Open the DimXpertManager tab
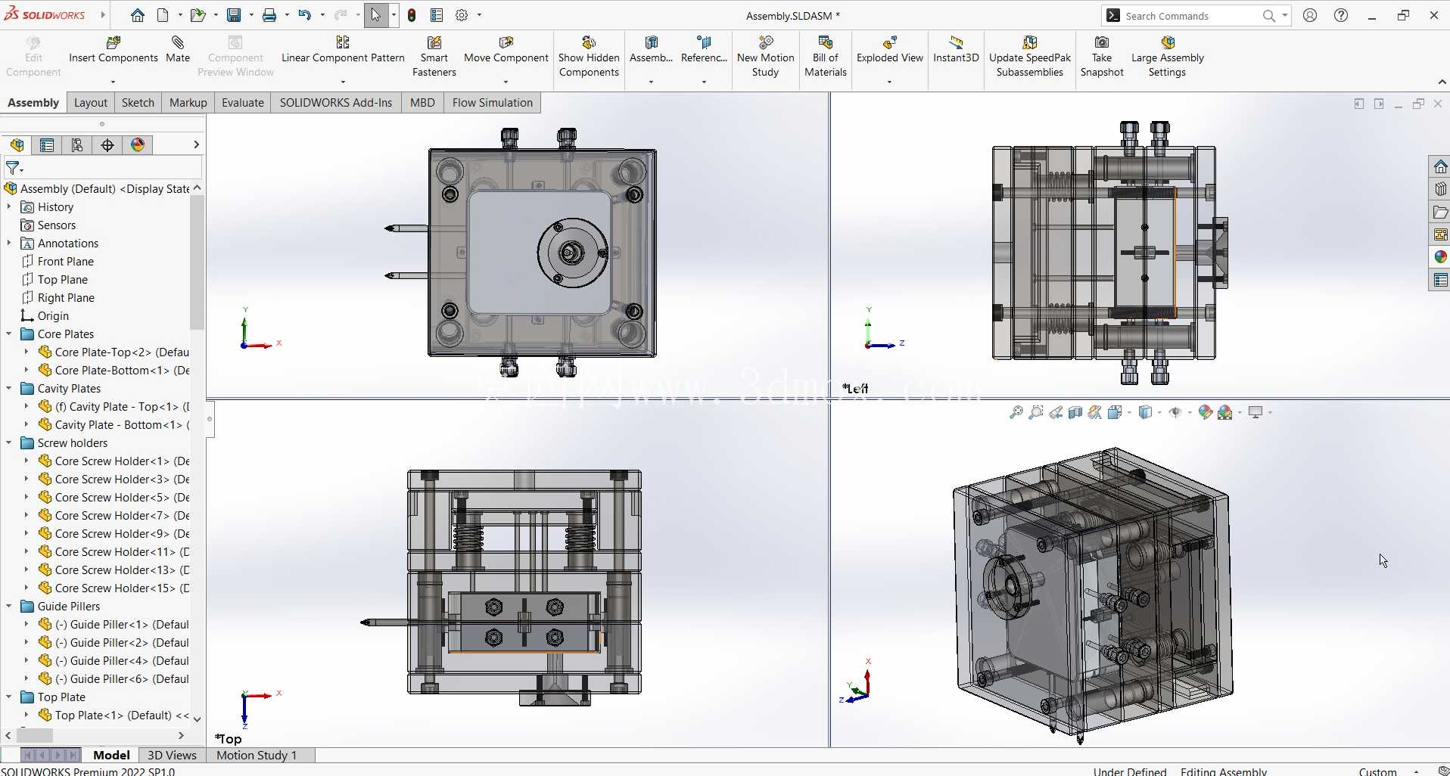This screenshot has height=776, width=1450. pos(107,145)
